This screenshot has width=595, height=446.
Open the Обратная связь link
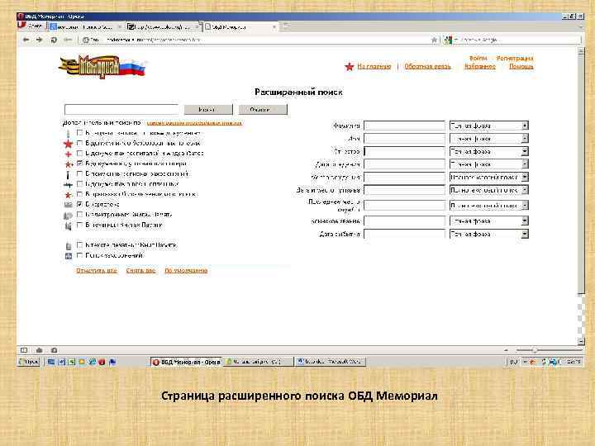pyautogui.click(x=427, y=67)
